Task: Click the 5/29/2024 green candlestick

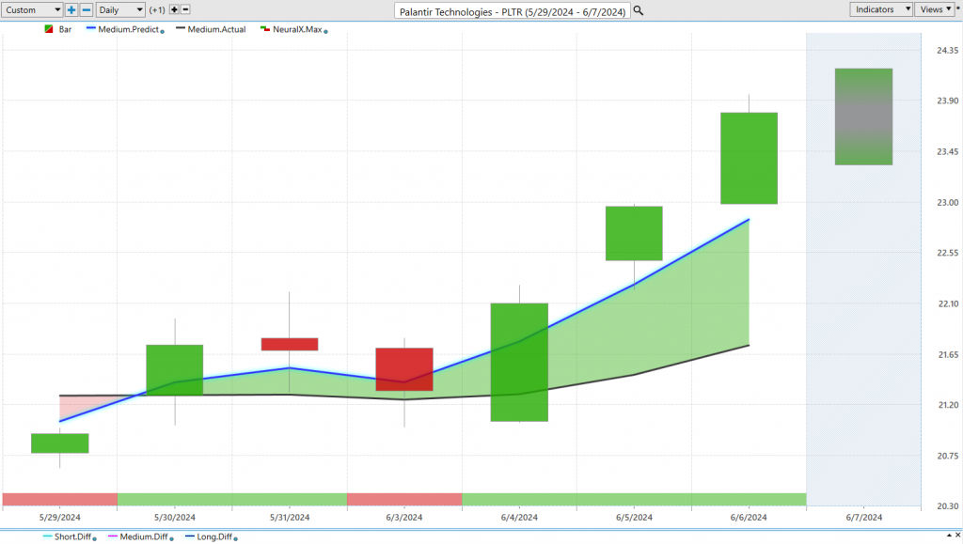Action: click(59, 443)
